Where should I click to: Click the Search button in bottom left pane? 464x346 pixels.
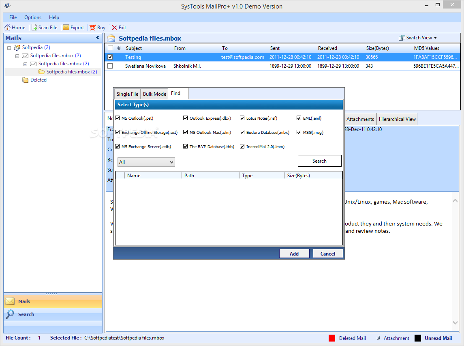click(53, 314)
